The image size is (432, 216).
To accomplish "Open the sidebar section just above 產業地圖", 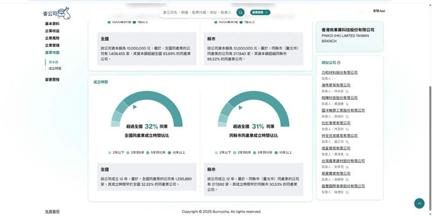I will (x=52, y=45).
